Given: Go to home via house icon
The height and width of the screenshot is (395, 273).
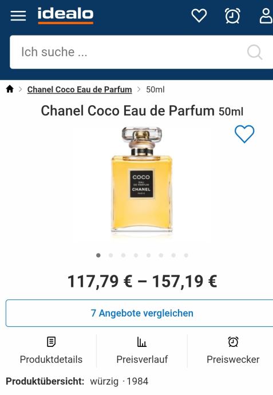Looking at the screenshot, I should 10,89.
